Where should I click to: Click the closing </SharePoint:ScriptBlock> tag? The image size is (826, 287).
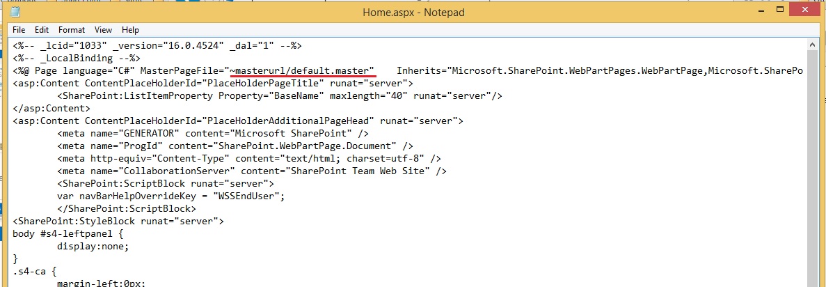(x=127, y=209)
